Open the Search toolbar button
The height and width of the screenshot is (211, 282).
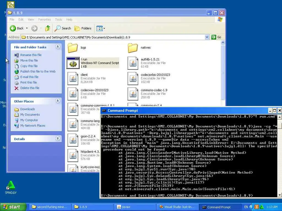[63, 28]
